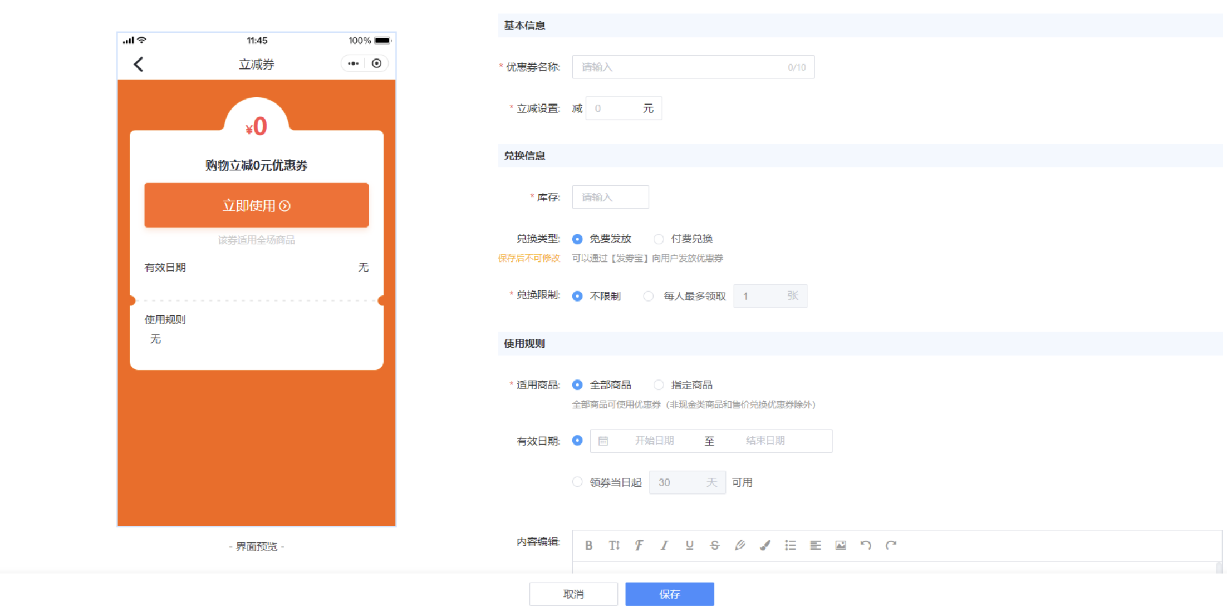
Task: Select the 付费兑换 radio option
Action: tap(659, 239)
